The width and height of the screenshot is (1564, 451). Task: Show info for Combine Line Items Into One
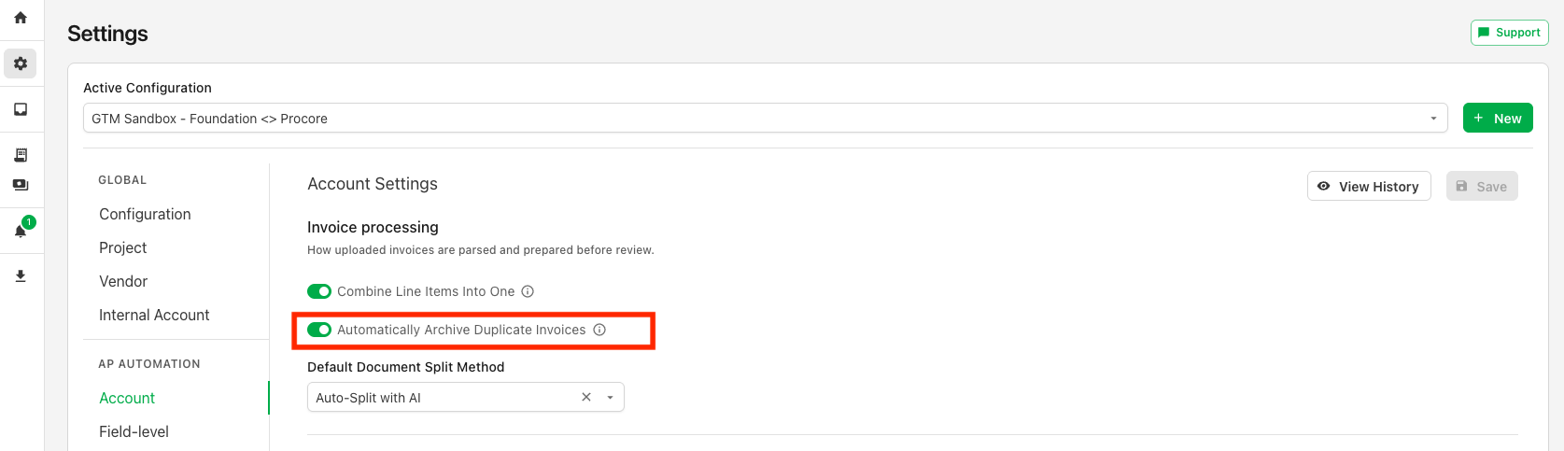(528, 291)
